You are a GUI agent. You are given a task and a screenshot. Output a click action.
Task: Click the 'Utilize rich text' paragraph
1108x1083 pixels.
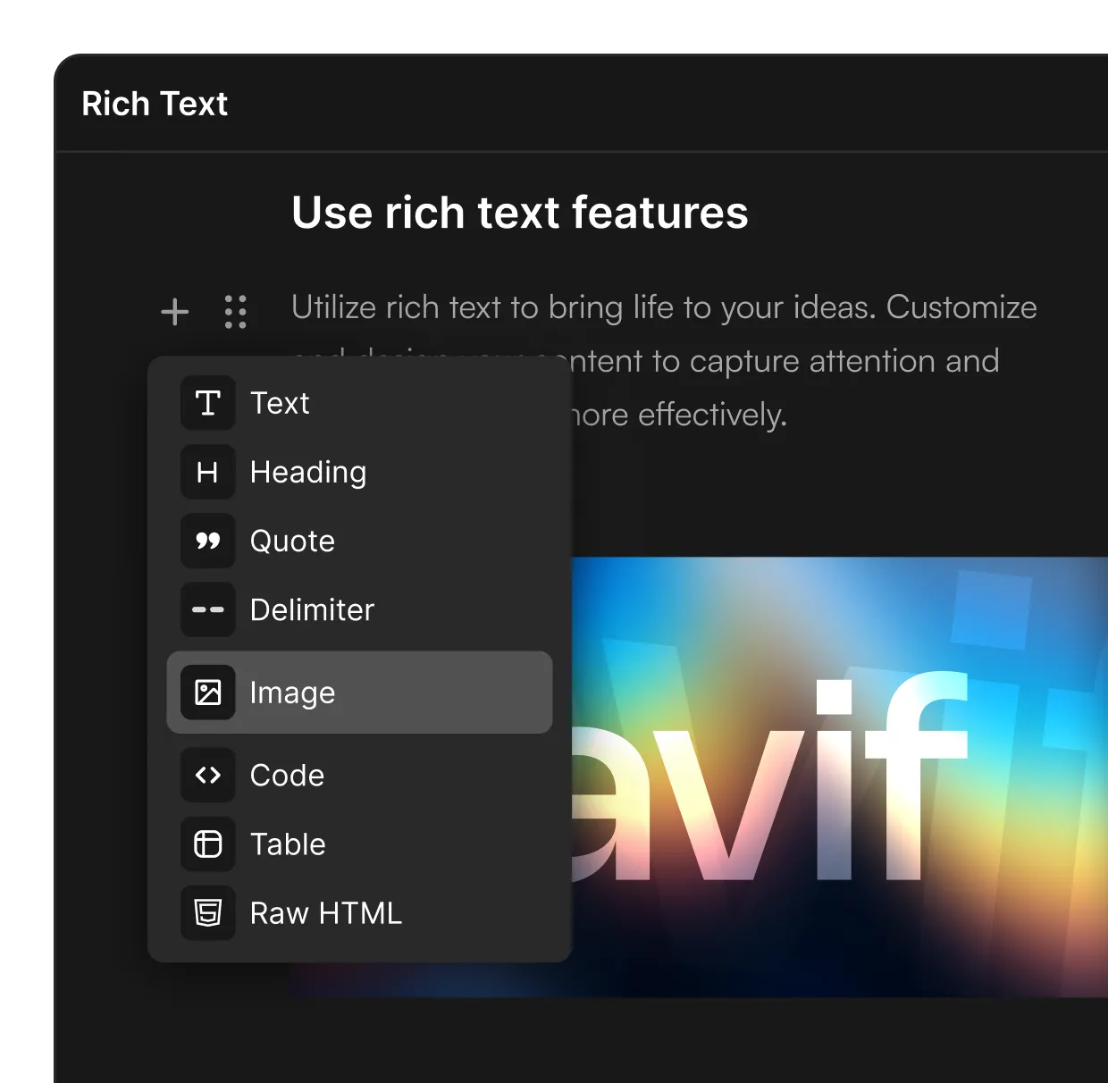664,361
